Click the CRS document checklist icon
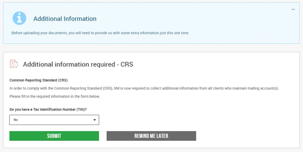 click(14, 64)
